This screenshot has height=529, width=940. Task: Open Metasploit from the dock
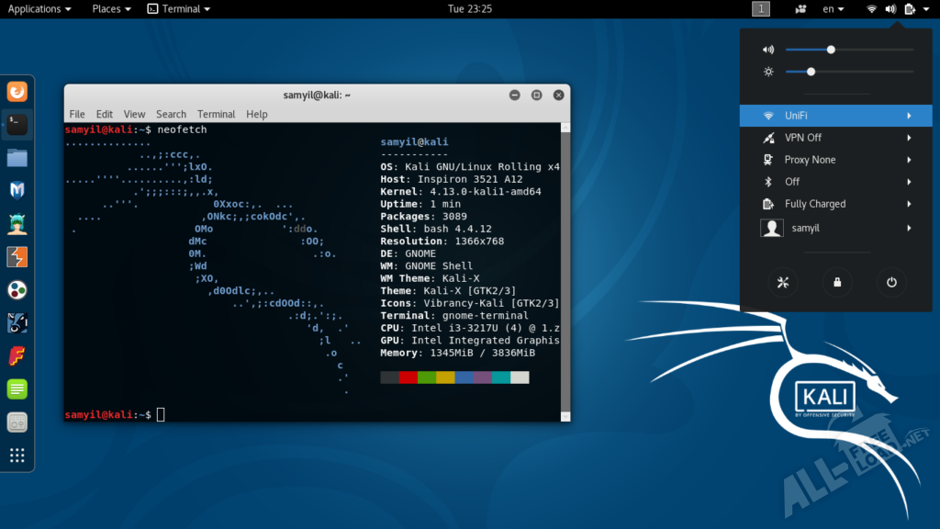pyautogui.click(x=17, y=190)
